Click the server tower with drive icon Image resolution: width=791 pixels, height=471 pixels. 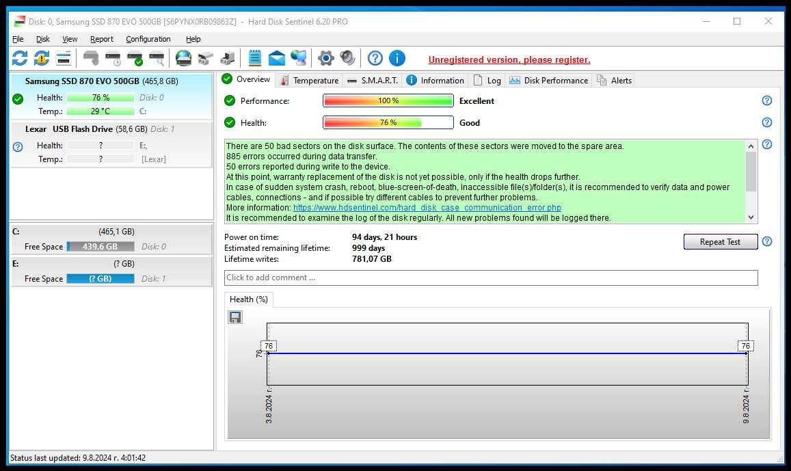228,59
